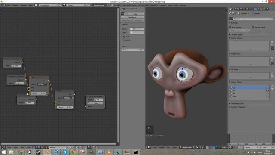Open the Scene properties tab
The width and height of the screenshot is (275, 155).
pyautogui.click(x=241, y=9)
